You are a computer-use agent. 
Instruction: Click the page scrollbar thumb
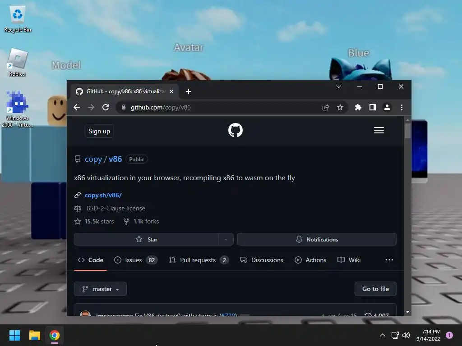coord(407,131)
